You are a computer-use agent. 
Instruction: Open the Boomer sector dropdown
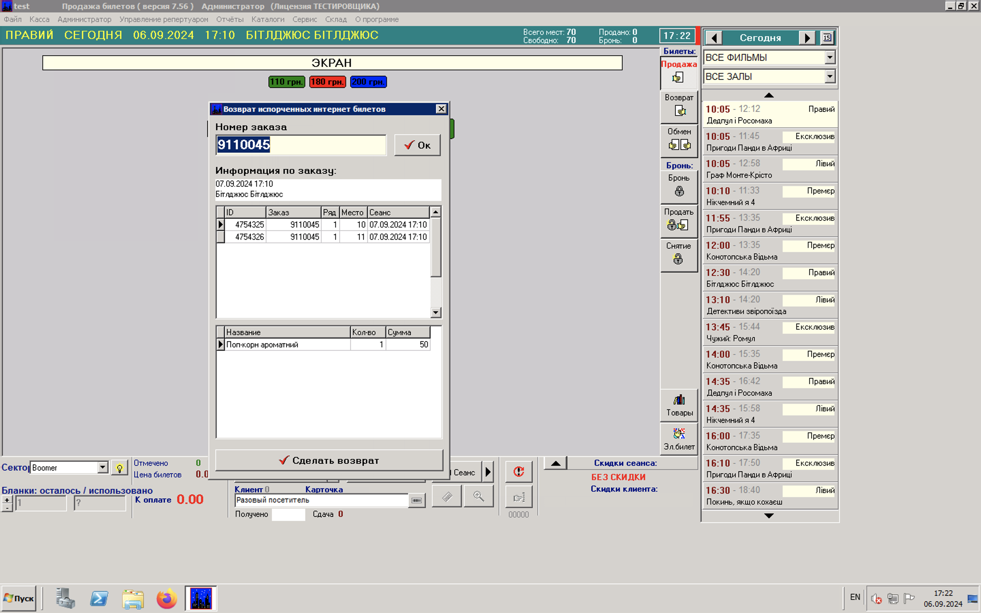103,468
